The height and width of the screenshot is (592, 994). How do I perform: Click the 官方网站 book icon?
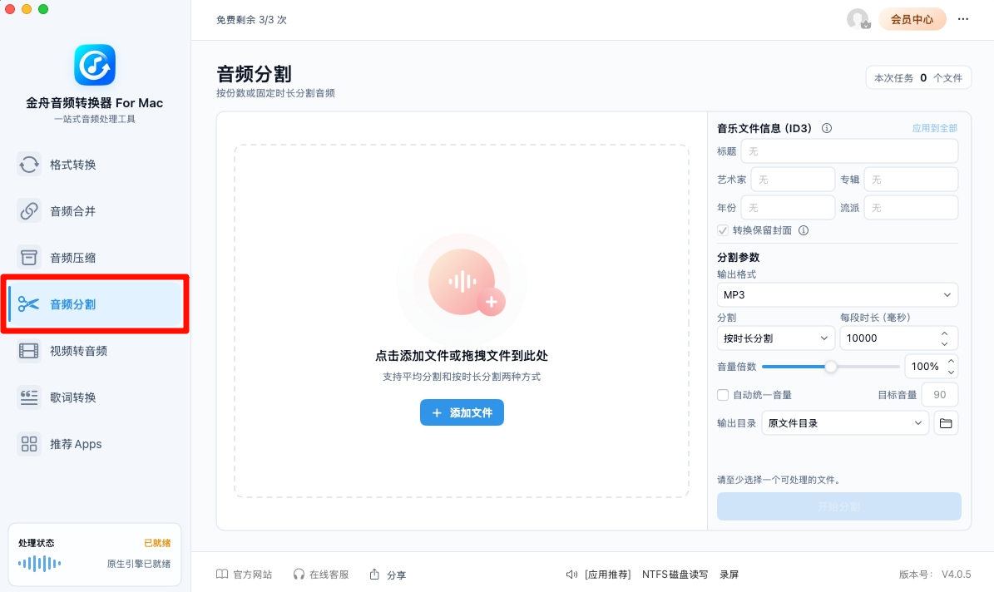click(x=222, y=575)
